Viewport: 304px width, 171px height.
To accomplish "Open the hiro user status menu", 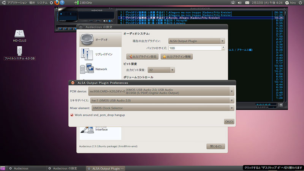I will point(290,3).
